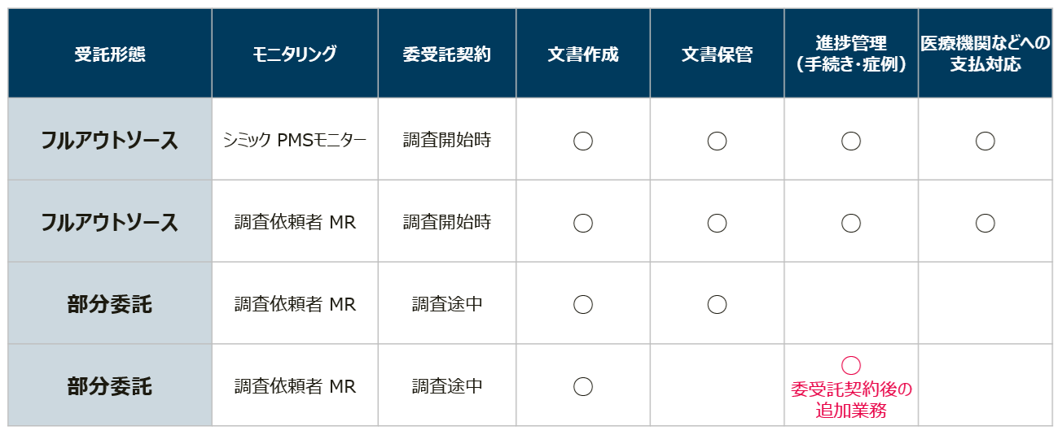Image resolution: width=1062 pixels, height=435 pixels.
Task: Click 調査開始時 in the シミック PMSモニター row
Action: pyautogui.click(x=447, y=140)
